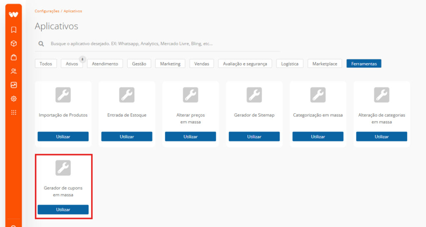Click Utilizar under Categorização em massa

[x=318, y=137]
